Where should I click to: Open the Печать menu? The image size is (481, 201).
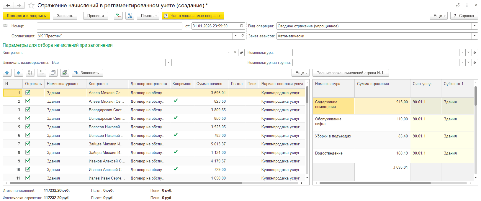148,16
